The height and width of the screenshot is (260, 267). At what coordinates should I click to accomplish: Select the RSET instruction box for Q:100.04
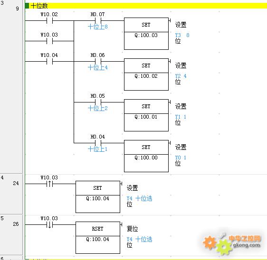tap(98, 238)
